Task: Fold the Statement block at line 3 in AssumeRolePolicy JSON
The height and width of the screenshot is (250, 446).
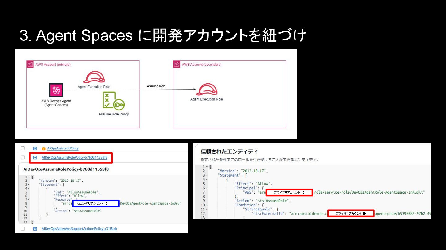Action: (x=29, y=185)
